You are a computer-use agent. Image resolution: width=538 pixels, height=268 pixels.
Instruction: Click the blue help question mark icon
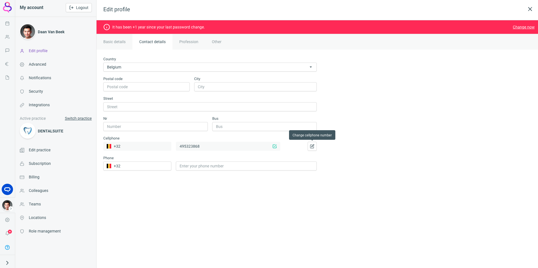click(x=7, y=247)
